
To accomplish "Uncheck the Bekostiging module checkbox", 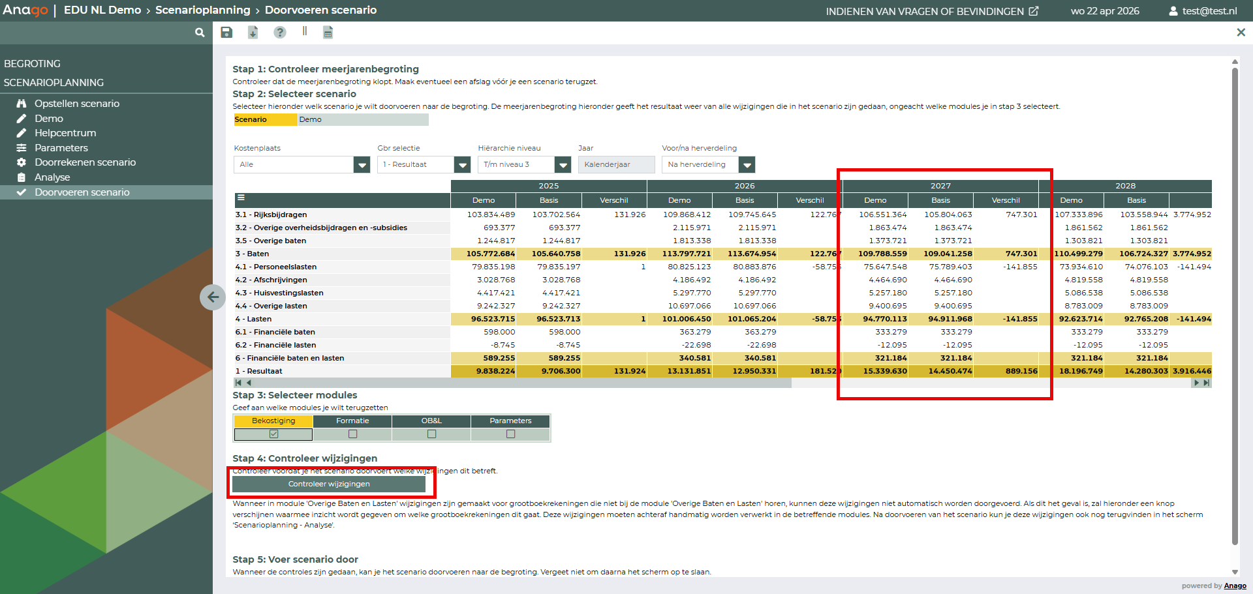I will pyautogui.click(x=273, y=434).
